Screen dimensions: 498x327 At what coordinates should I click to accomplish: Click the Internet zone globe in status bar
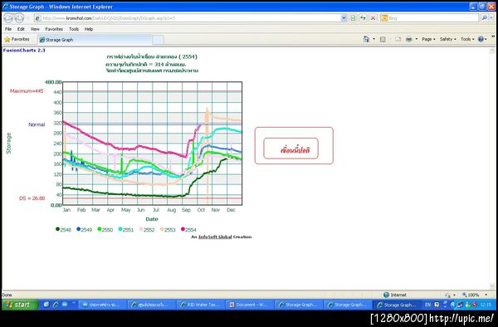click(x=386, y=295)
